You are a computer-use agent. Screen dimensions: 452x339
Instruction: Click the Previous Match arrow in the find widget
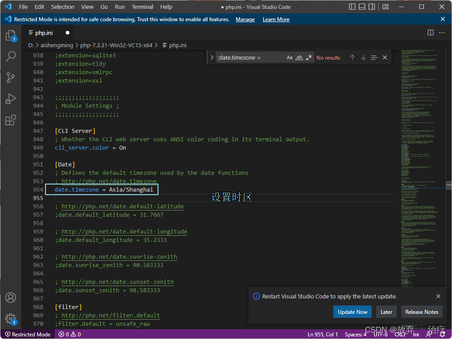tap(352, 57)
